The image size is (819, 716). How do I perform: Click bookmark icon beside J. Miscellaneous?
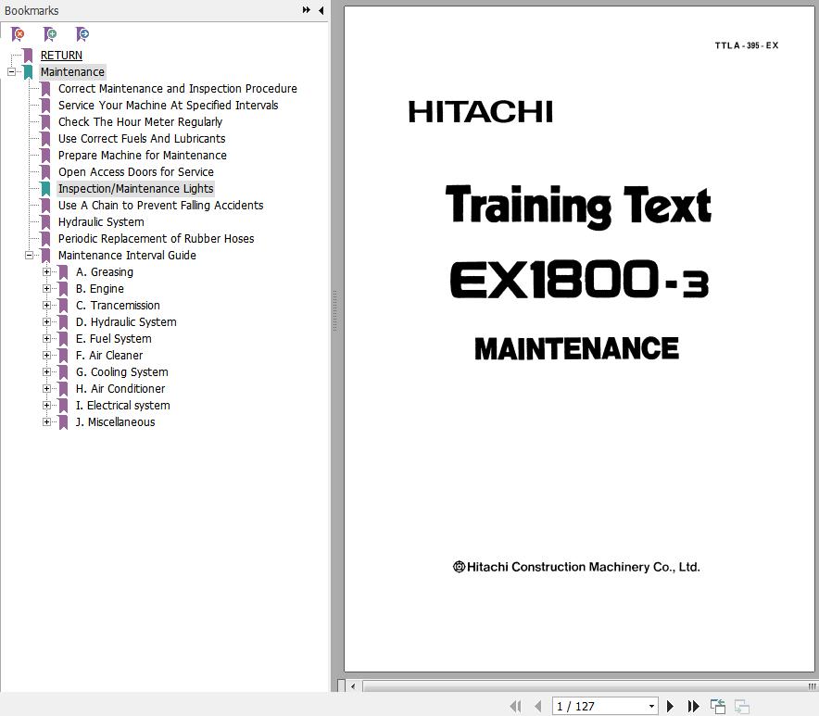click(x=63, y=422)
